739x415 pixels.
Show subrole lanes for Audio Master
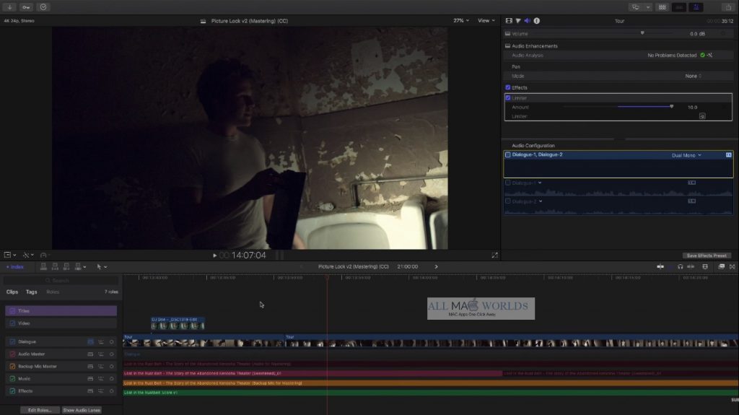[101, 354]
